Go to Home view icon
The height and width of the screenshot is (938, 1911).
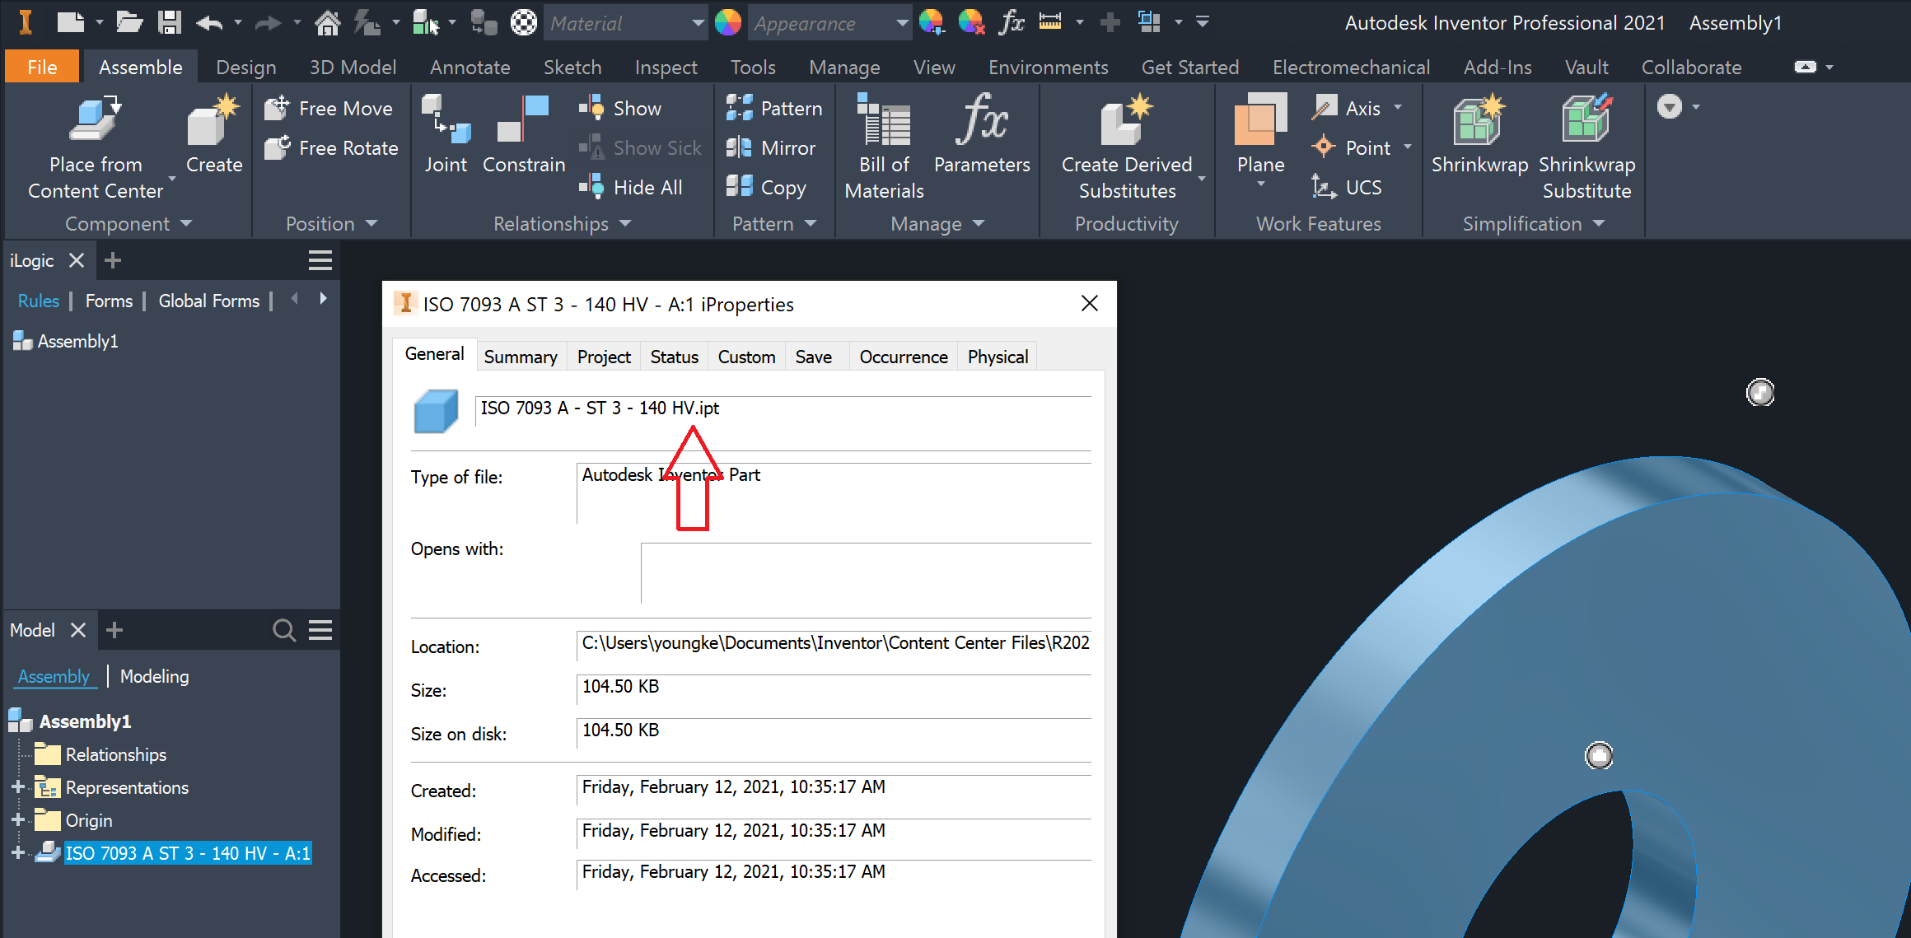(x=327, y=22)
